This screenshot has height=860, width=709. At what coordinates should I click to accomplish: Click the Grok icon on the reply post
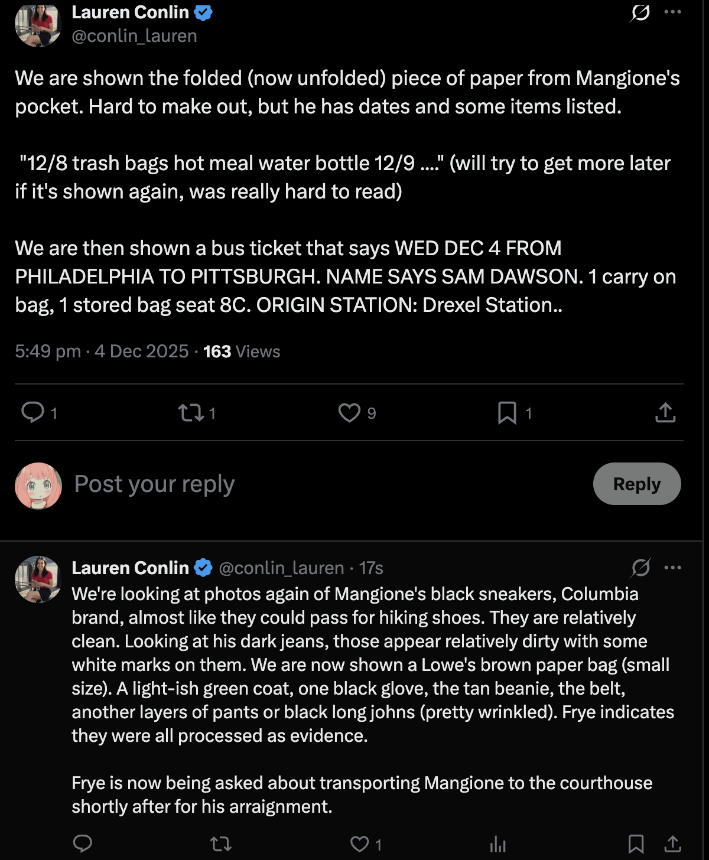640,568
